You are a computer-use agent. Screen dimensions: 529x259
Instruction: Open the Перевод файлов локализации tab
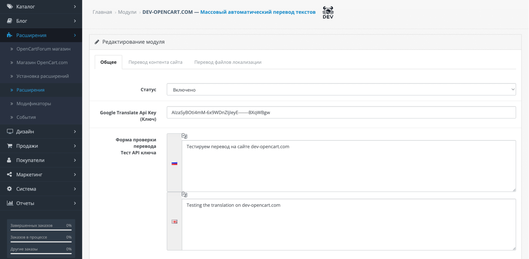click(x=228, y=62)
